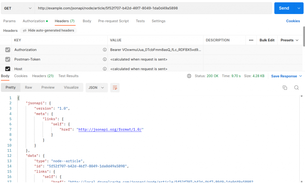305x183 pixels.
Task: Copy the response body using copy icon
Action: (285, 87)
